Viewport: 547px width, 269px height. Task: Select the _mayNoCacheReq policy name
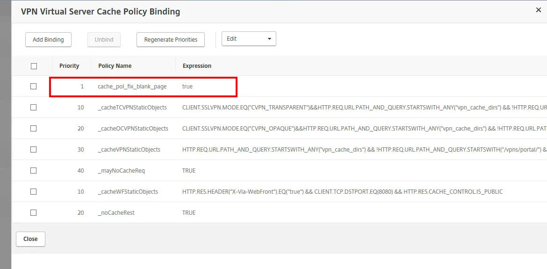coord(121,171)
